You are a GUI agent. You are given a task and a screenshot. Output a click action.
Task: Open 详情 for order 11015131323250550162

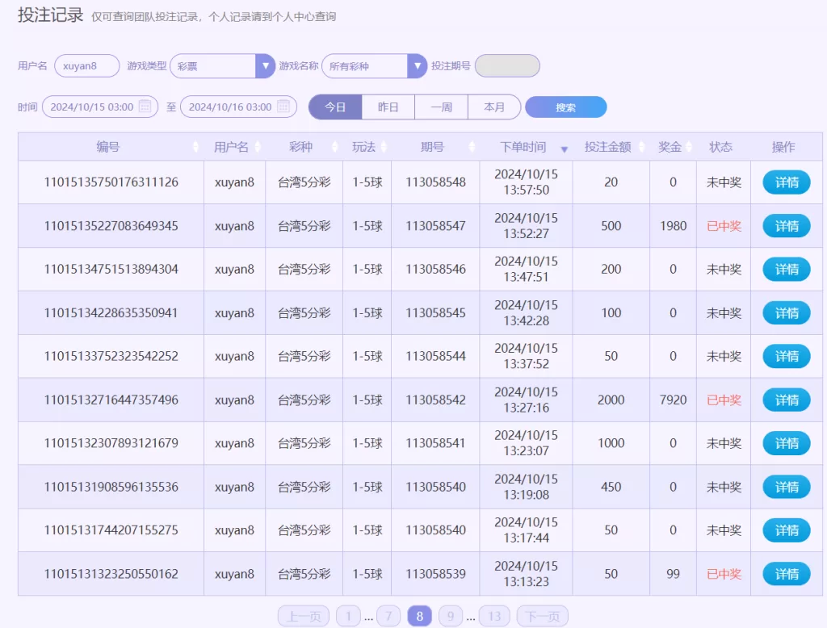787,574
